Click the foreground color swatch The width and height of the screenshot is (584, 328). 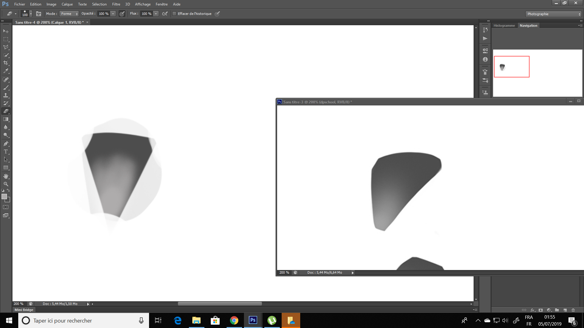coord(4,196)
